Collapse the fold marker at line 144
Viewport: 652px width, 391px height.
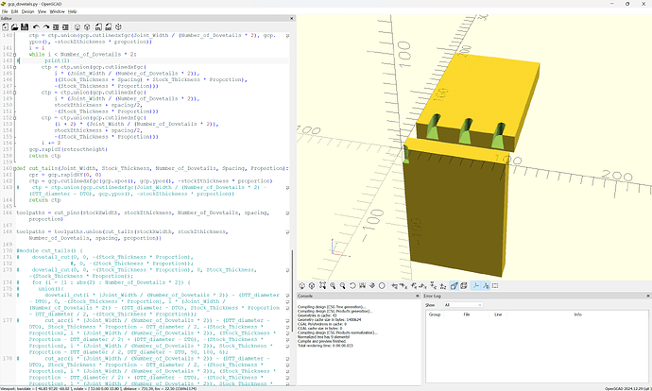point(15,67)
